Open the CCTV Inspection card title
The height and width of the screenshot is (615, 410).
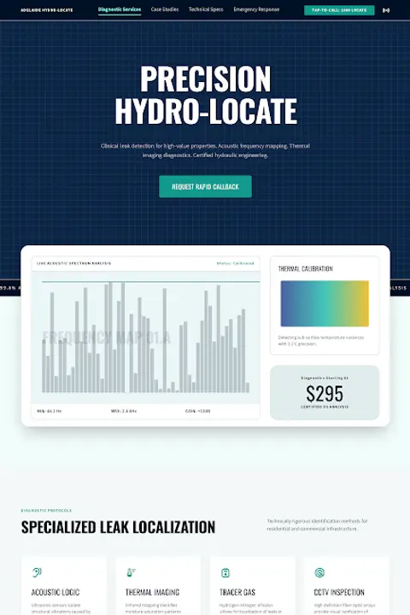click(x=339, y=592)
